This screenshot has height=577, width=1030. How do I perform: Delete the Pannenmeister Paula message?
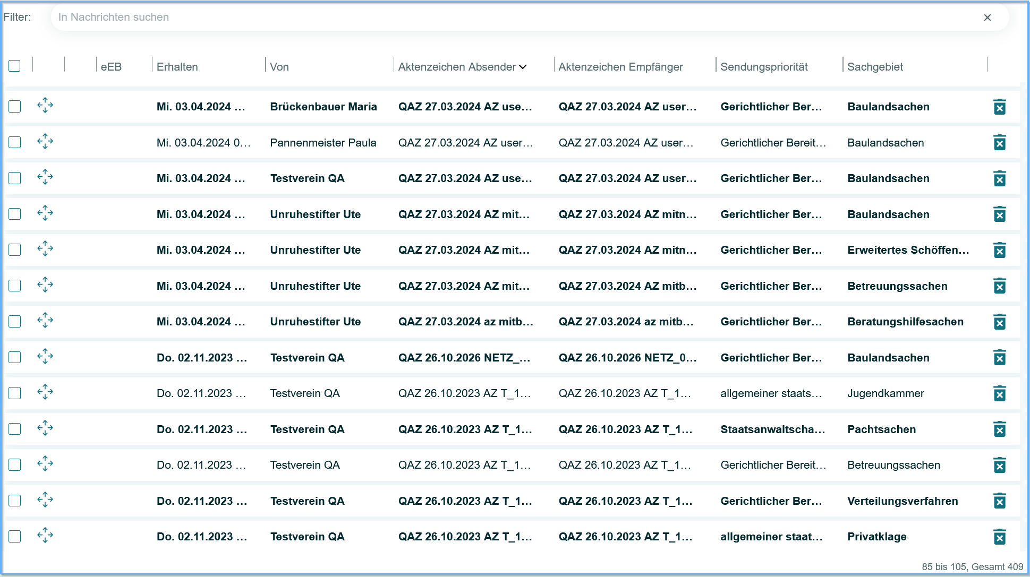point(999,143)
